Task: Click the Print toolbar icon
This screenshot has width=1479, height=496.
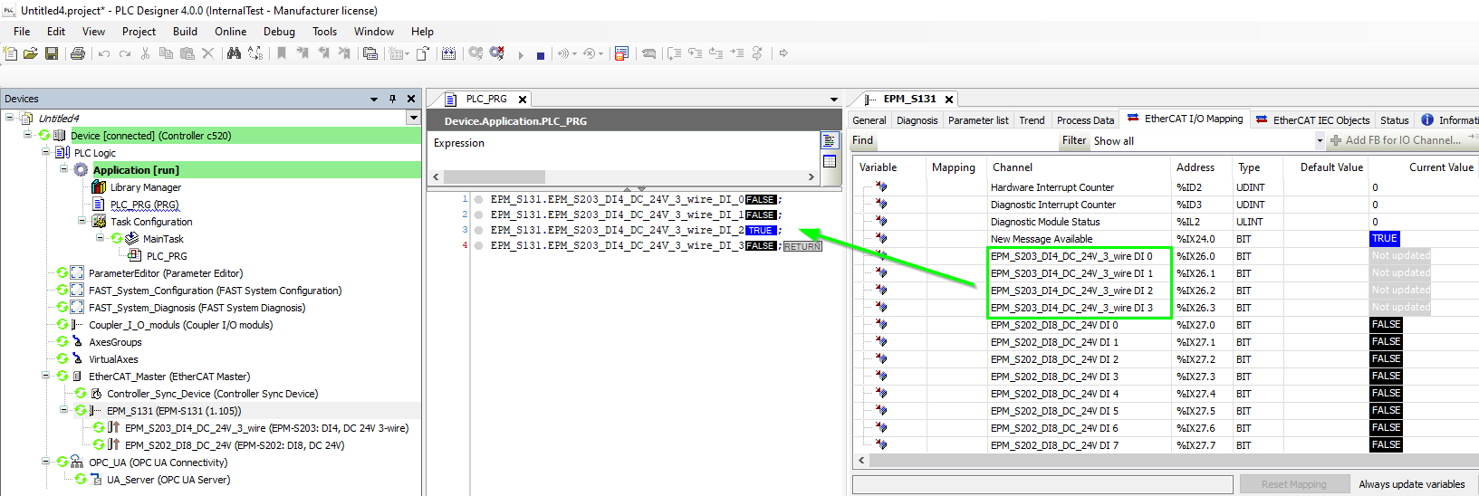Action: 78,54
